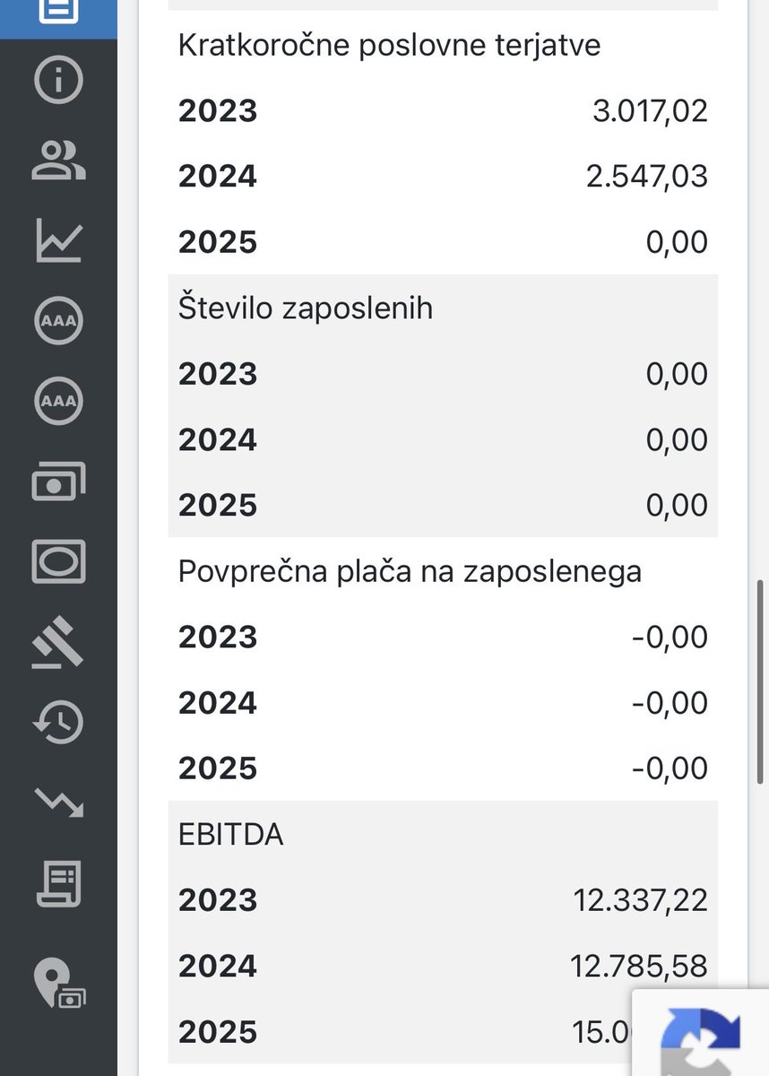Open the framed oval sidebar icon
This screenshot has width=769, height=1076.
coord(58,561)
